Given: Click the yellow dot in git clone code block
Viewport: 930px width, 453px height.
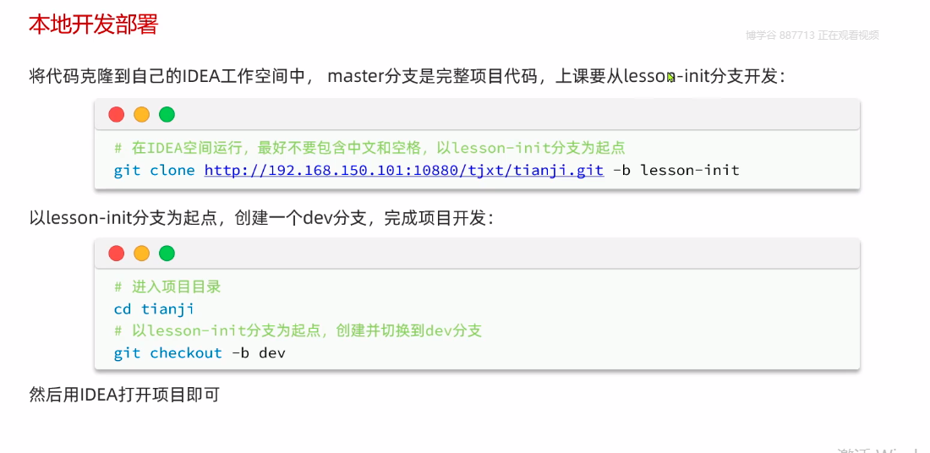Looking at the screenshot, I should [x=141, y=115].
